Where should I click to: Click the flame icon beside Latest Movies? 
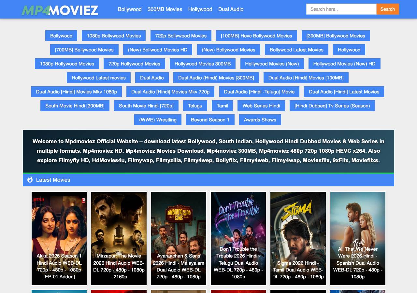click(x=30, y=179)
